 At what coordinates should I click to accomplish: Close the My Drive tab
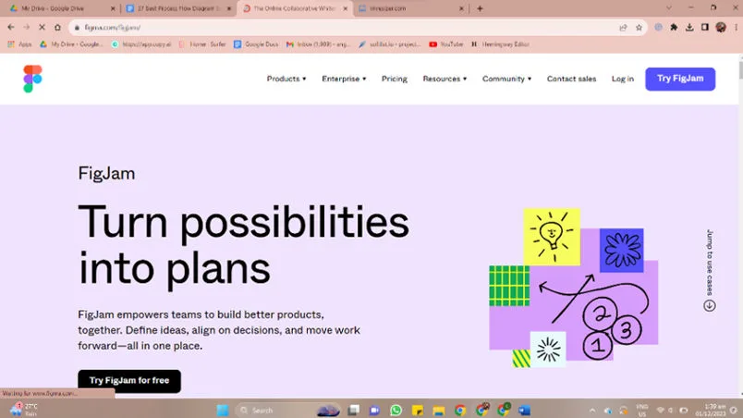click(113, 8)
